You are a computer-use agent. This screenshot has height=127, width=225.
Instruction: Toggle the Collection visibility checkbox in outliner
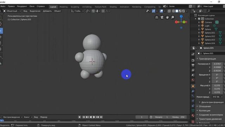(x=199, y=19)
